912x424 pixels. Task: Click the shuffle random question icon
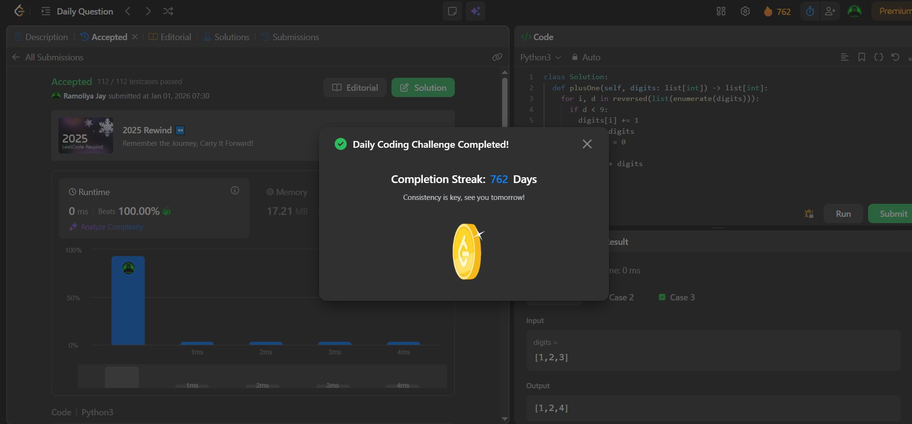point(168,11)
